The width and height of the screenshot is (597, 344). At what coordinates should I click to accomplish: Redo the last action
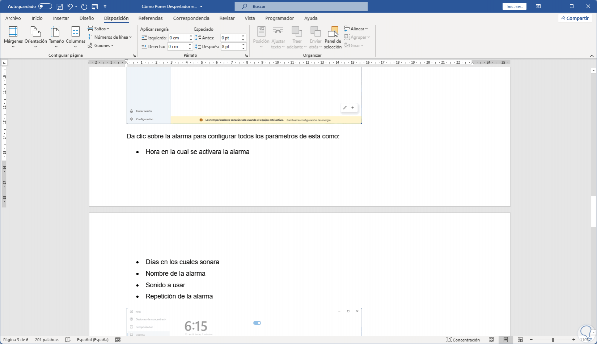pyautogui.click(x=84, y=7)
